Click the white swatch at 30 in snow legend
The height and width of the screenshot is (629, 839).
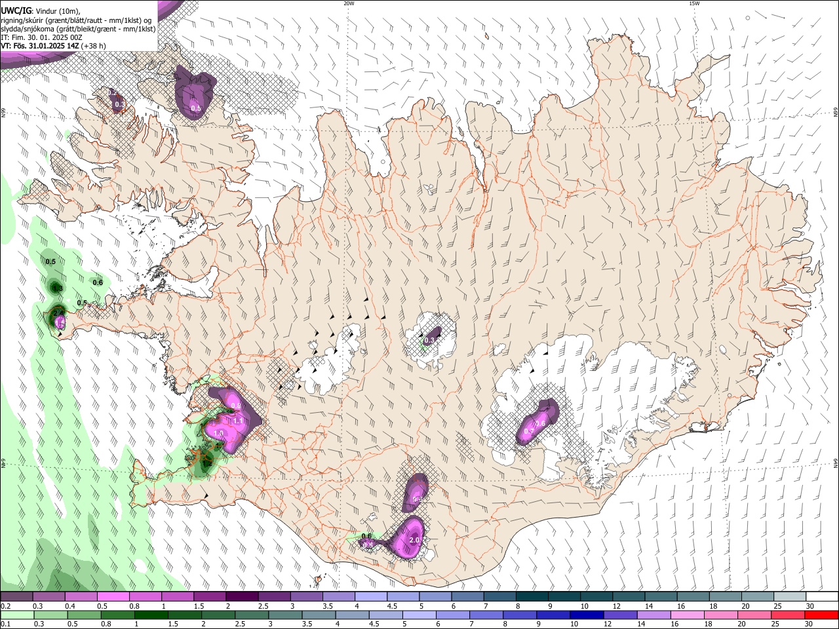[822, 596]
